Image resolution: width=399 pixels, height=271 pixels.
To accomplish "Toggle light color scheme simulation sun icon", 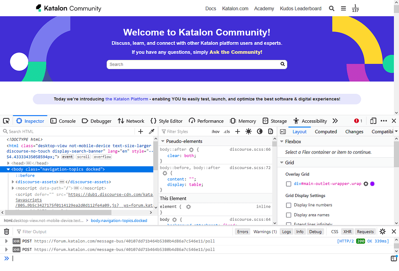I will pyautogui.click(x=248, y=132).
